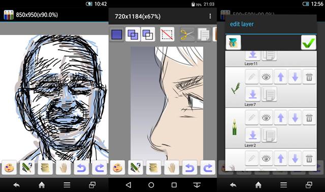Toggle visibility eye of Layer7
The height and width of the screenshot is (192, 325).
point(266,77)
